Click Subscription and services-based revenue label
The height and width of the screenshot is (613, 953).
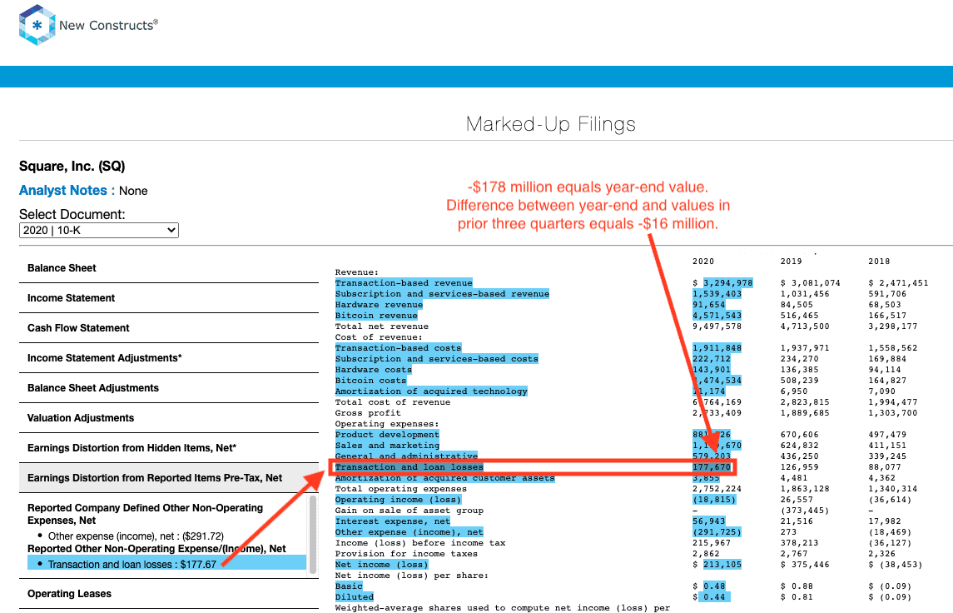442,294
